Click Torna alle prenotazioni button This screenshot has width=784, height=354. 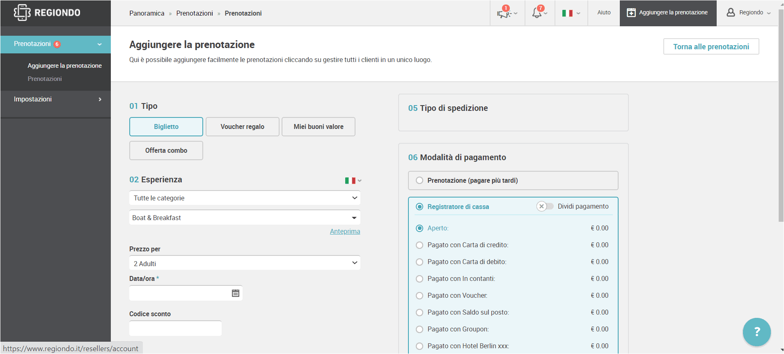coord(711,46)
